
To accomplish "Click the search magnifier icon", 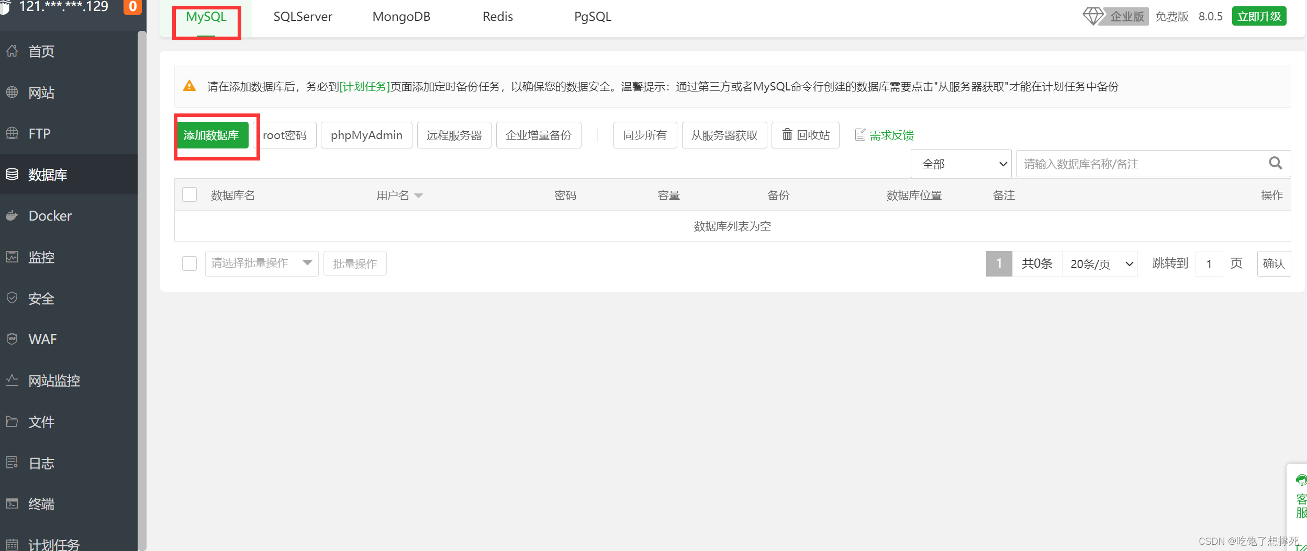I will pos(1276,164).
